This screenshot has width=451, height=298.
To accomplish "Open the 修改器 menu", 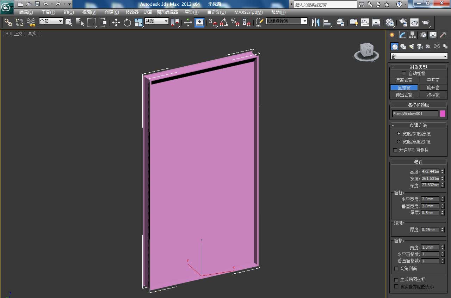I will click(132, 12).
